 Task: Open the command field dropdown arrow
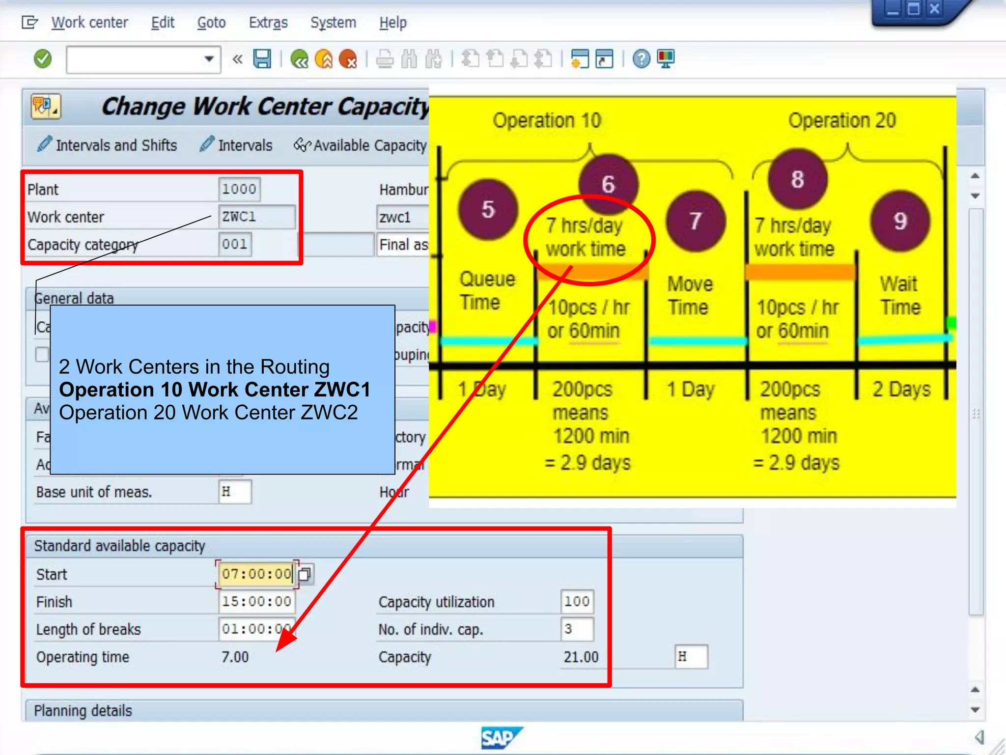click(209, 59)
